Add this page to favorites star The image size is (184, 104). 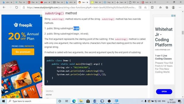click(x=145, y=8)
